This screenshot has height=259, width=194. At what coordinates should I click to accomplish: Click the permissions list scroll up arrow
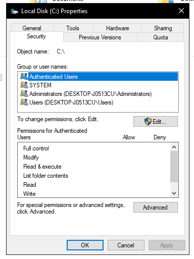coord(174,147)
